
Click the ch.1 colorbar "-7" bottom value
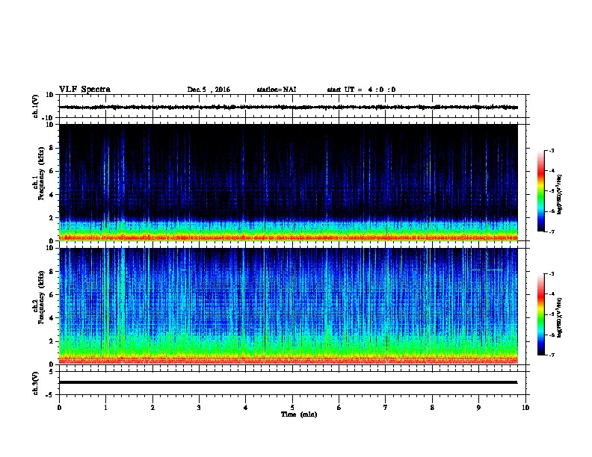pyautogui.click(x=552, y=231)
